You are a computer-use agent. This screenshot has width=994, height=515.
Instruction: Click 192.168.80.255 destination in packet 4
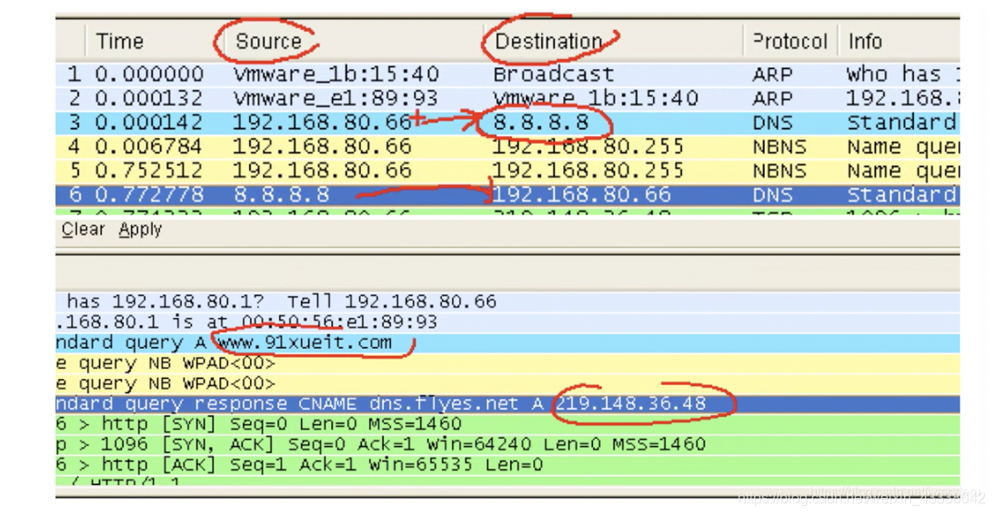coord(588,146)
